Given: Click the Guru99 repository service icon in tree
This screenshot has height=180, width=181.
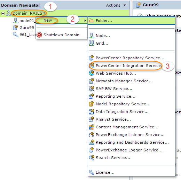Looking at the screenshot, I should [15, 28].
